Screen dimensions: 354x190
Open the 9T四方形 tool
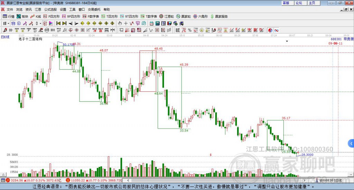pyautogui.click(x=129, y=17)
